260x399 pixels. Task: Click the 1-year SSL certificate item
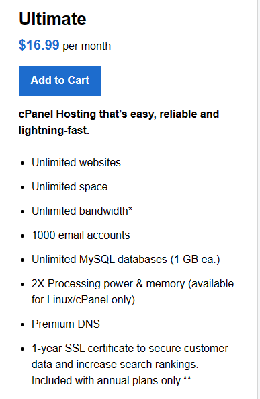point(130,365)
